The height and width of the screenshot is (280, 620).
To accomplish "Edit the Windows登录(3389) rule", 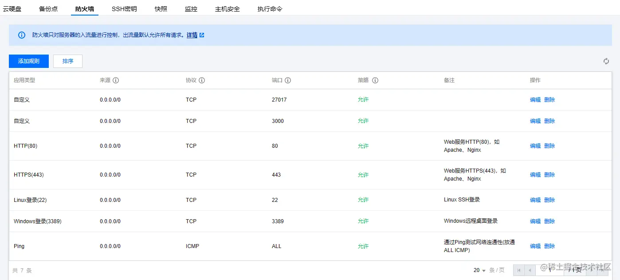I will (x=535, y=221).
